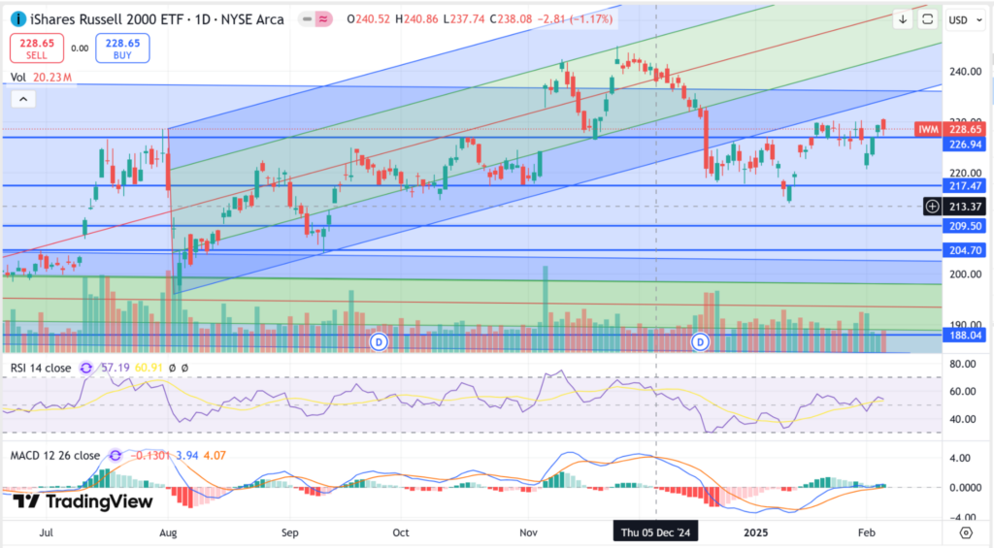Click the 0.00 spread value between Sell and Buy

80,48
